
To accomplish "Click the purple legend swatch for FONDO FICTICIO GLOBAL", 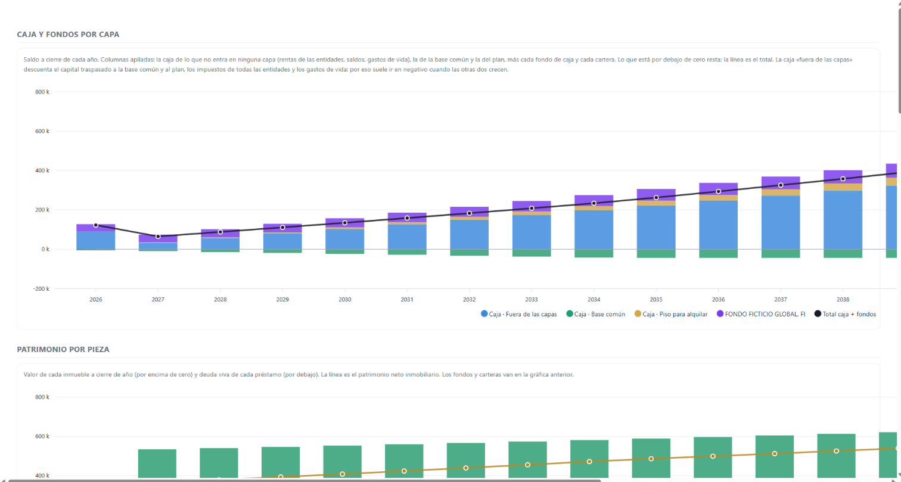I will [x=719, y=314].
